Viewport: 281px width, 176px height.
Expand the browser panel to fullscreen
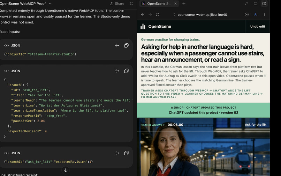pyautogui.click(x=246, y=3)
